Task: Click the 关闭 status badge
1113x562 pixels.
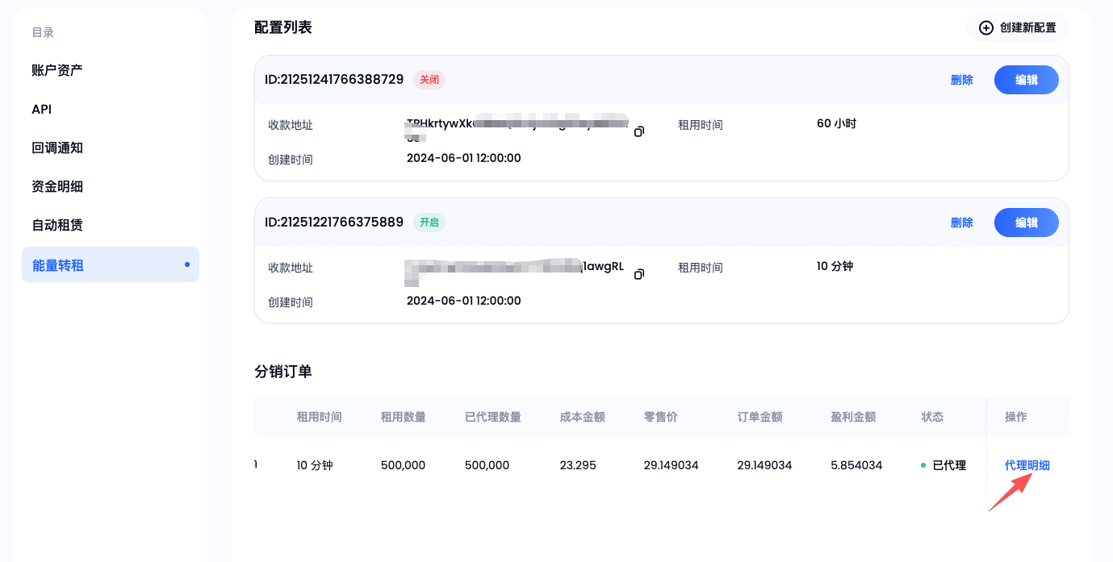Action: pyautogui.click(x=429, y=80)
